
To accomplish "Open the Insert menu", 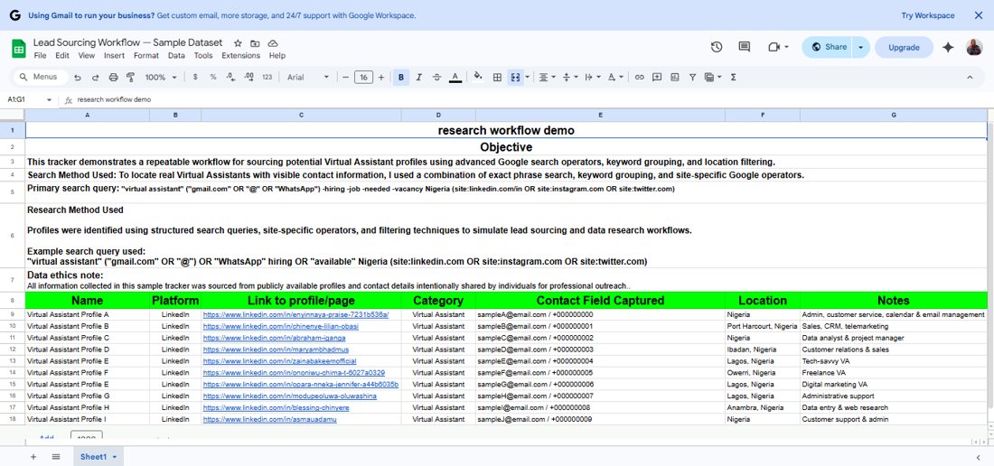I will click(x=114, y=56).
